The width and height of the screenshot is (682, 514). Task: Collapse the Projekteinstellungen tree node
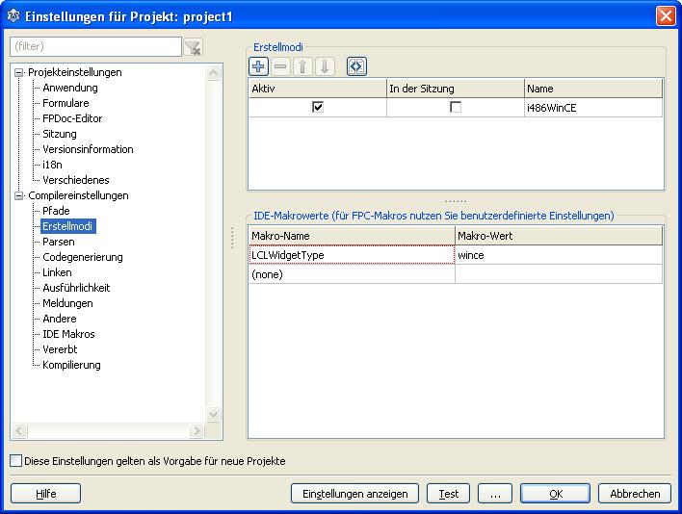tap(18, 72)
